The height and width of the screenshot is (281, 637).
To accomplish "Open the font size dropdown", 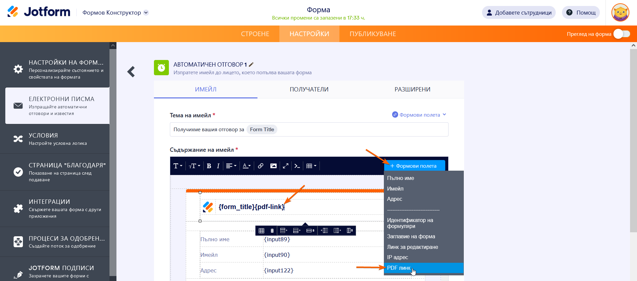I will click(194, 166).
